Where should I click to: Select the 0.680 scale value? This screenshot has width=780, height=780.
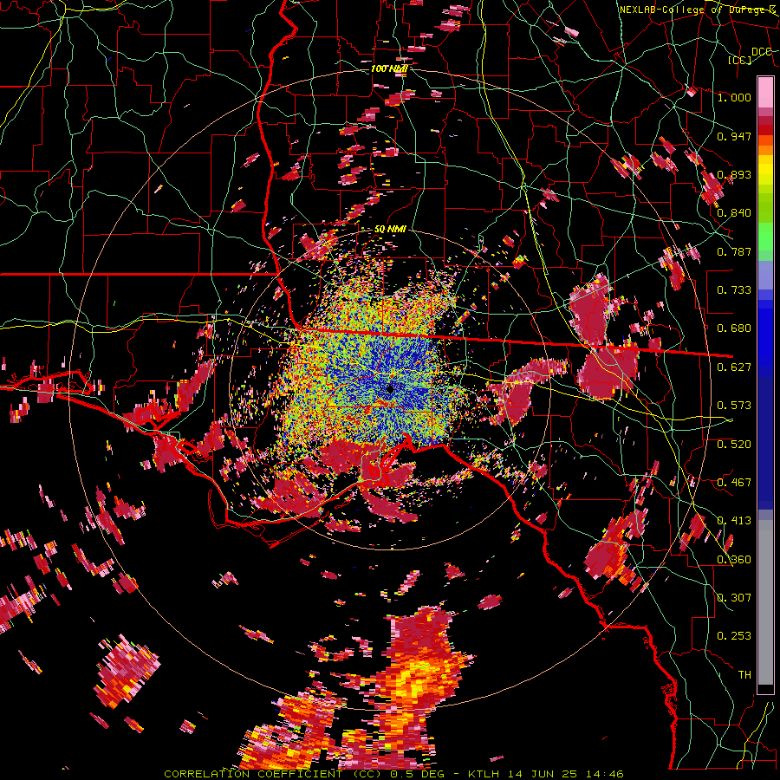coord(734,328)
